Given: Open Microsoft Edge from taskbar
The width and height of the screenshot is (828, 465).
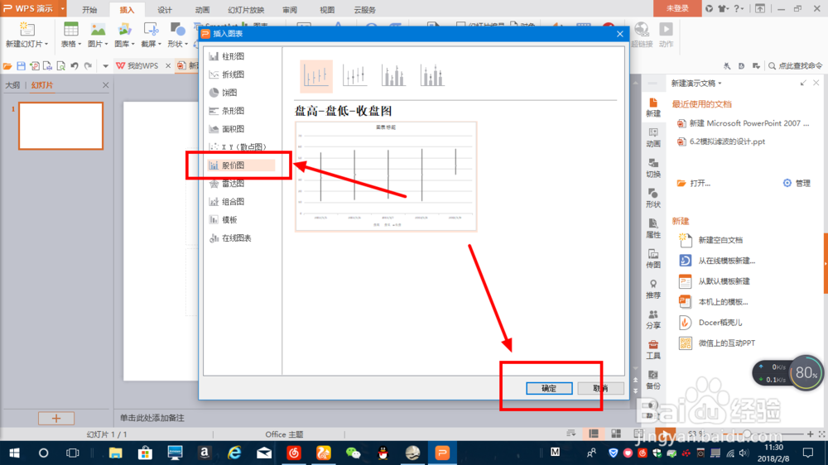Looking at the screenshot, I should point(234,453).
